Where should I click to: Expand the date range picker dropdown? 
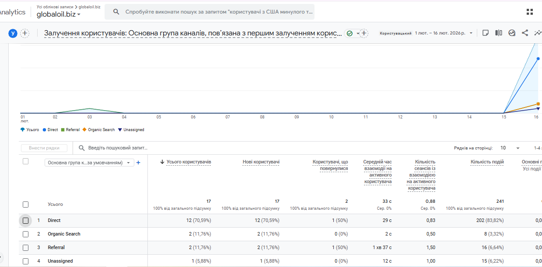click(x=471, y=33)
